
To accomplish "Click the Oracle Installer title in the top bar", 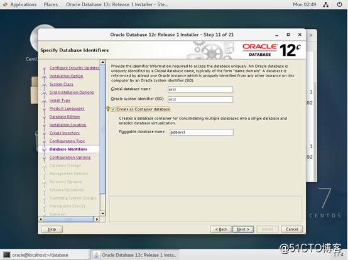I will (x=117, y=4).
